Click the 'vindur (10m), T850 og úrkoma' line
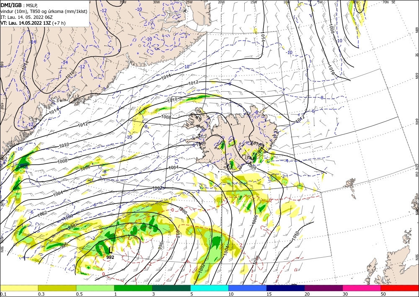This screenshot has width=419, height=297. pos(44,11)
